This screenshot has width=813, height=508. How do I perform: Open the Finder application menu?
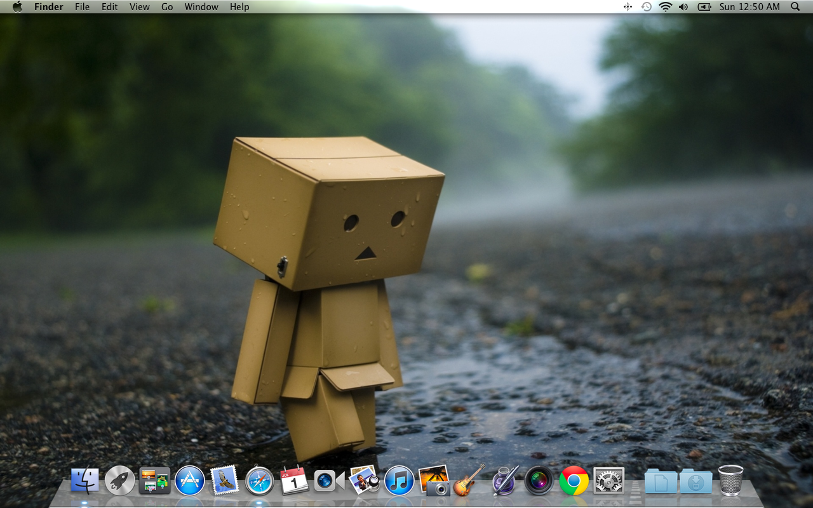(x=48, y=7)
